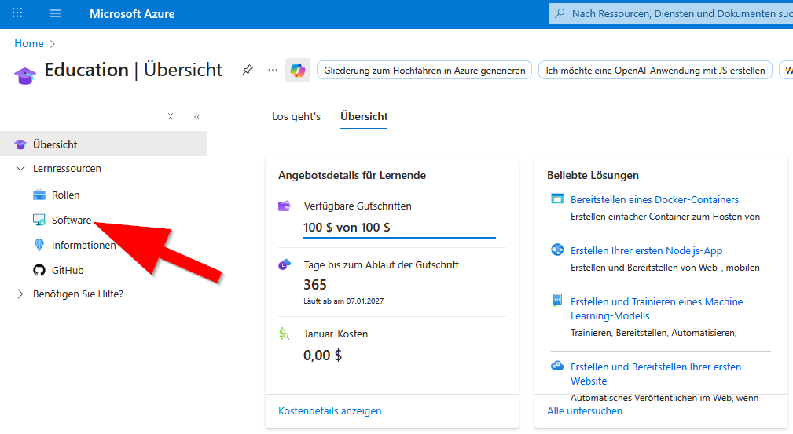This screenshot has height=434, width=793.
Task: Open the Kostendetails anzeigen link
Action: click(330, 410)
